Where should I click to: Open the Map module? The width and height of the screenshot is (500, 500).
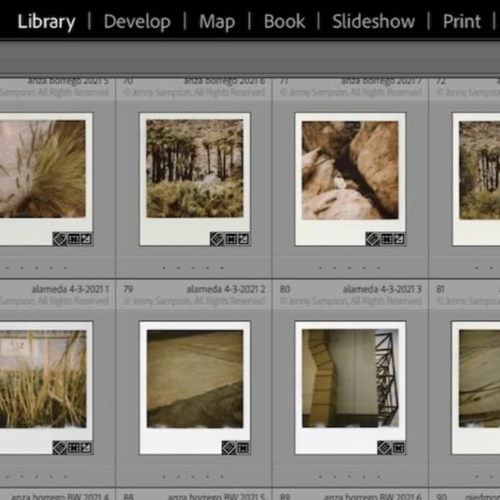[217, 22]
